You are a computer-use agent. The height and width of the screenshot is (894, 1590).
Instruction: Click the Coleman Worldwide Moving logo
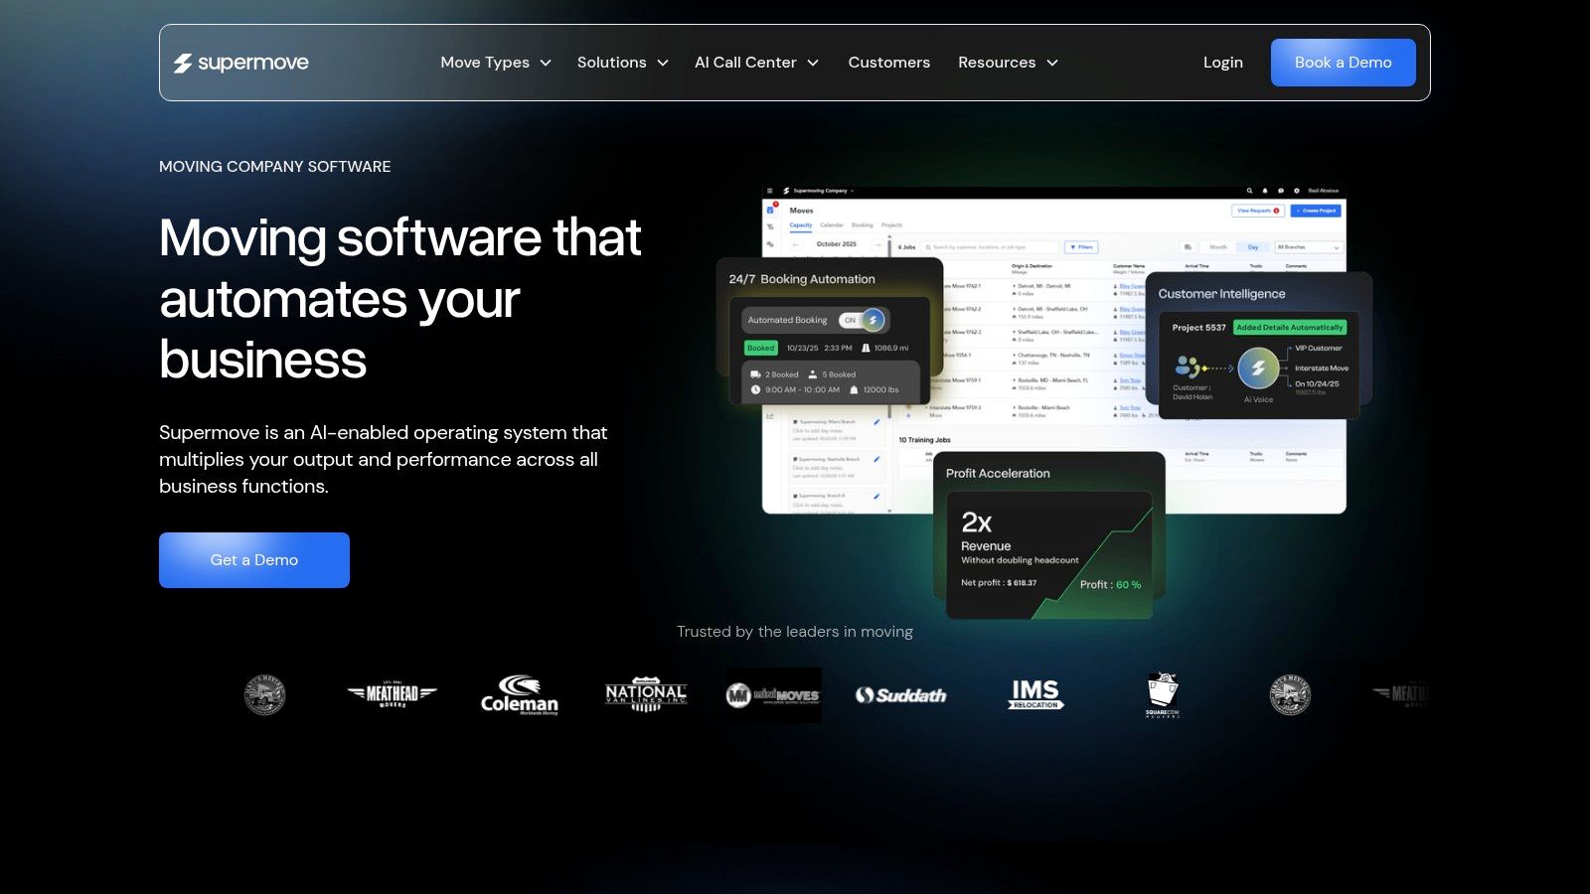click(520, 694)
